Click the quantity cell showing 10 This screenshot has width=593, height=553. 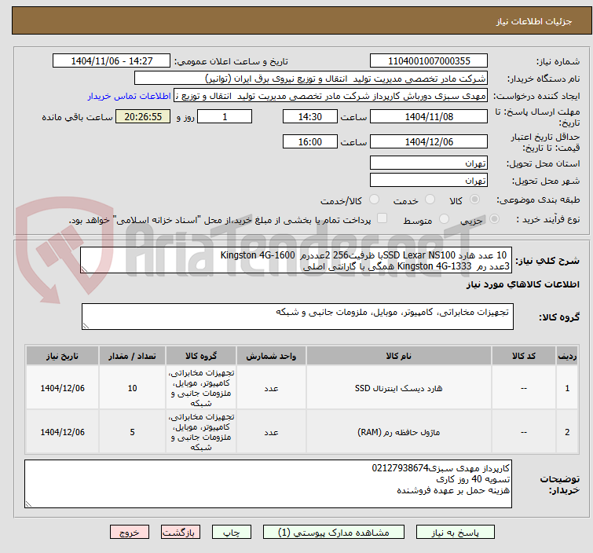pos(132,388)
